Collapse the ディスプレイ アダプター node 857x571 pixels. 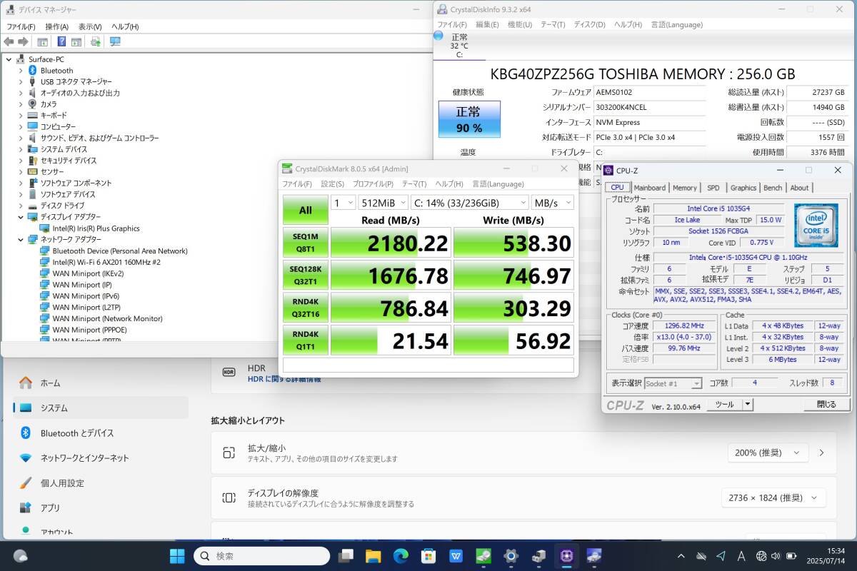tap(21, 217)
